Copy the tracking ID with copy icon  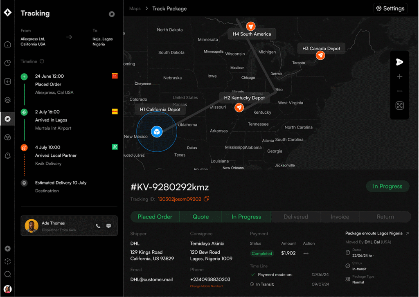click(x=207, y=199)
